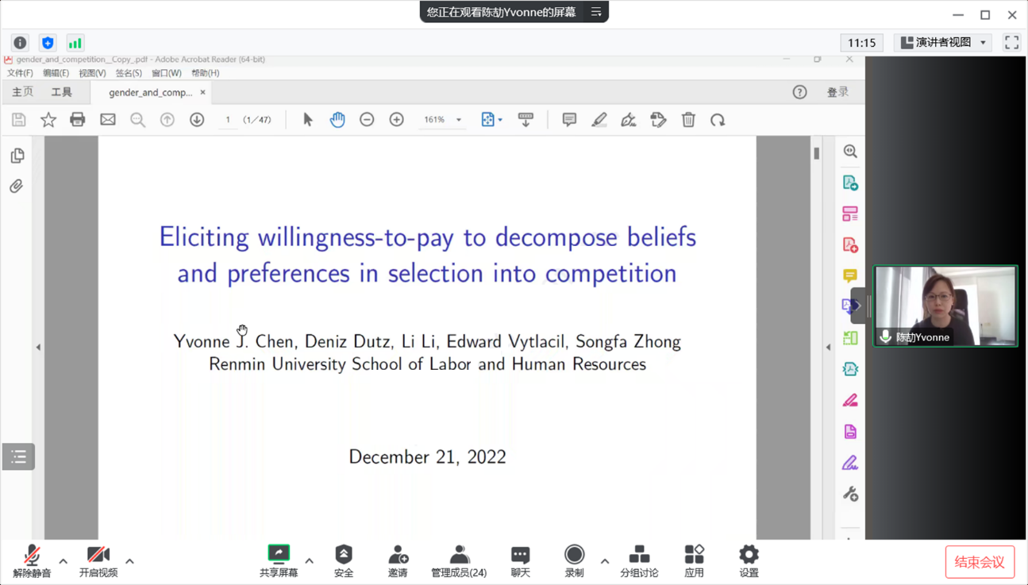
Task: Open page thumbnails panel
Action: (x=17, y=156)
